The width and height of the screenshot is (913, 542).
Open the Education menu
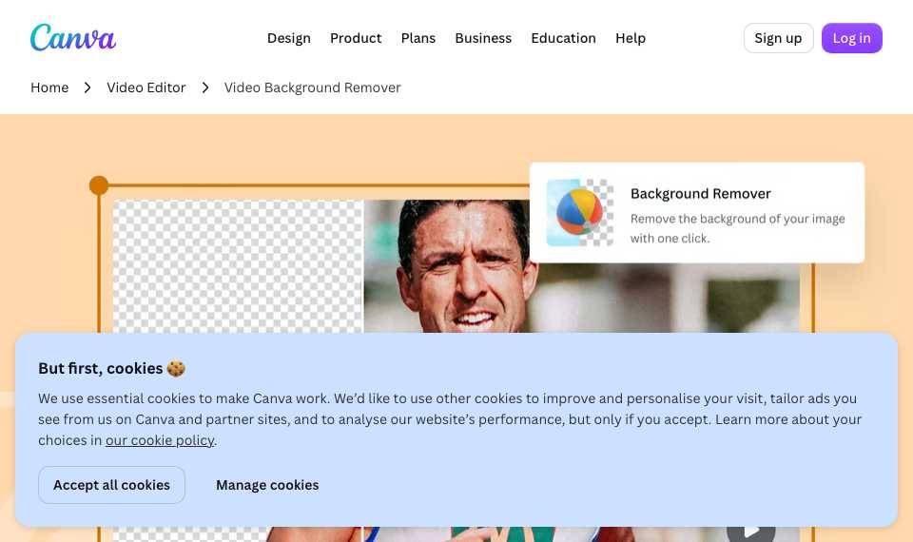[x=564, y=38]
